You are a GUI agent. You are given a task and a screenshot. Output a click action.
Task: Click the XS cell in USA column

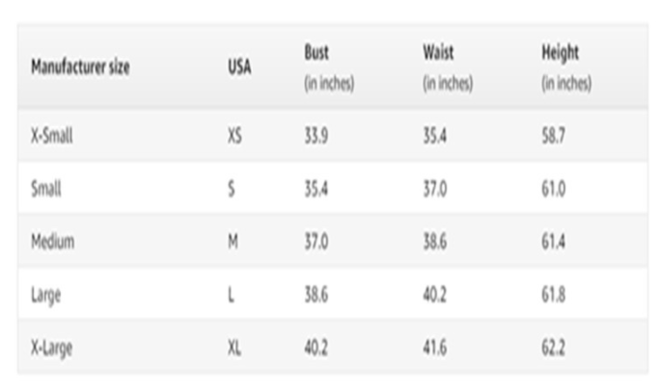[x=234, y=136]
